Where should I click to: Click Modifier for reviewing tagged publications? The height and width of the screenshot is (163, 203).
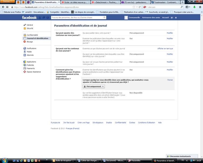click(170, 39)
